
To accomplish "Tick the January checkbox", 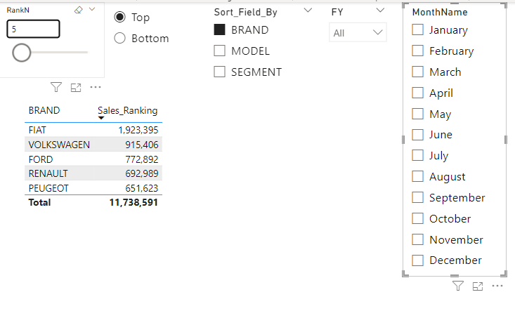I will click(x=418, y=30).
